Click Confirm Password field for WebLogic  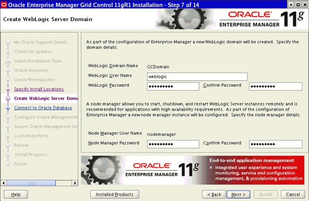(275, 86)
